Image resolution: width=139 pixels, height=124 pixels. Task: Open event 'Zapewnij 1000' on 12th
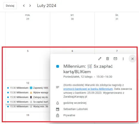coord(28,88)
